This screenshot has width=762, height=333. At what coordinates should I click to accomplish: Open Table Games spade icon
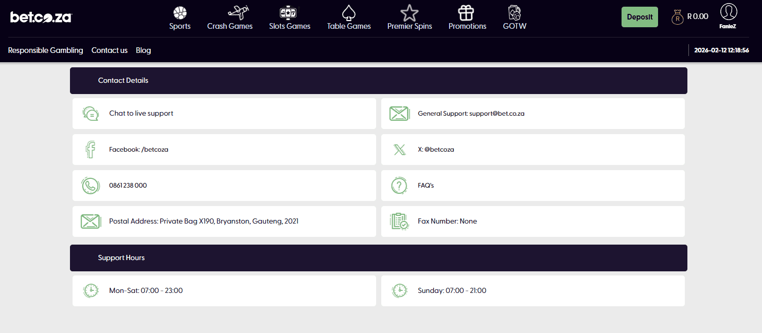(349, 12)
